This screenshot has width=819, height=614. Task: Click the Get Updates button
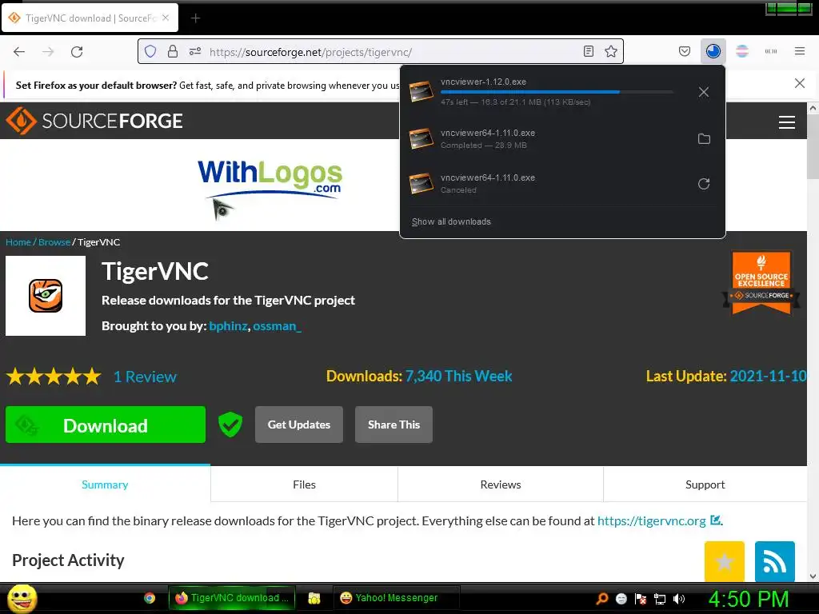299,425
